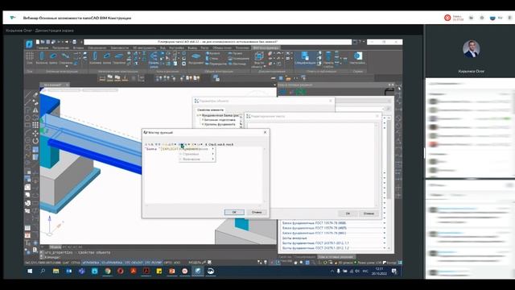Toggle 3D оПРИВЯЗКА in status bar
Image resolution: width=515 pixels, height=290 pixels.
click(x=112, y=263)
